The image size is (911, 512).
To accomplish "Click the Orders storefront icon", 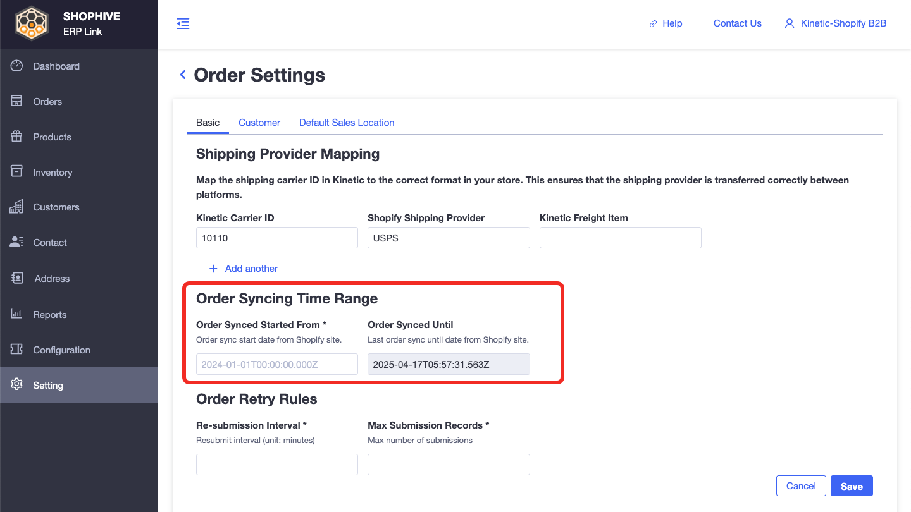I will click(17, 101).
